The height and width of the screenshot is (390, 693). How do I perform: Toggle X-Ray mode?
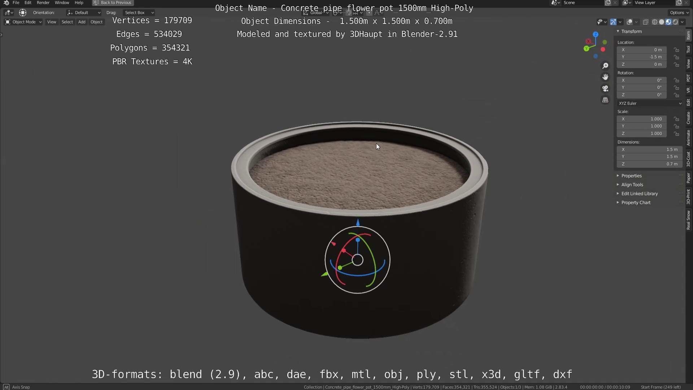[x=646, y=22]
